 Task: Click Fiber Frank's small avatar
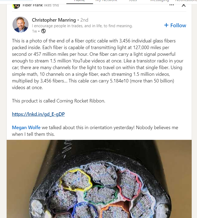pyautogui.click(x=16, y=6)
